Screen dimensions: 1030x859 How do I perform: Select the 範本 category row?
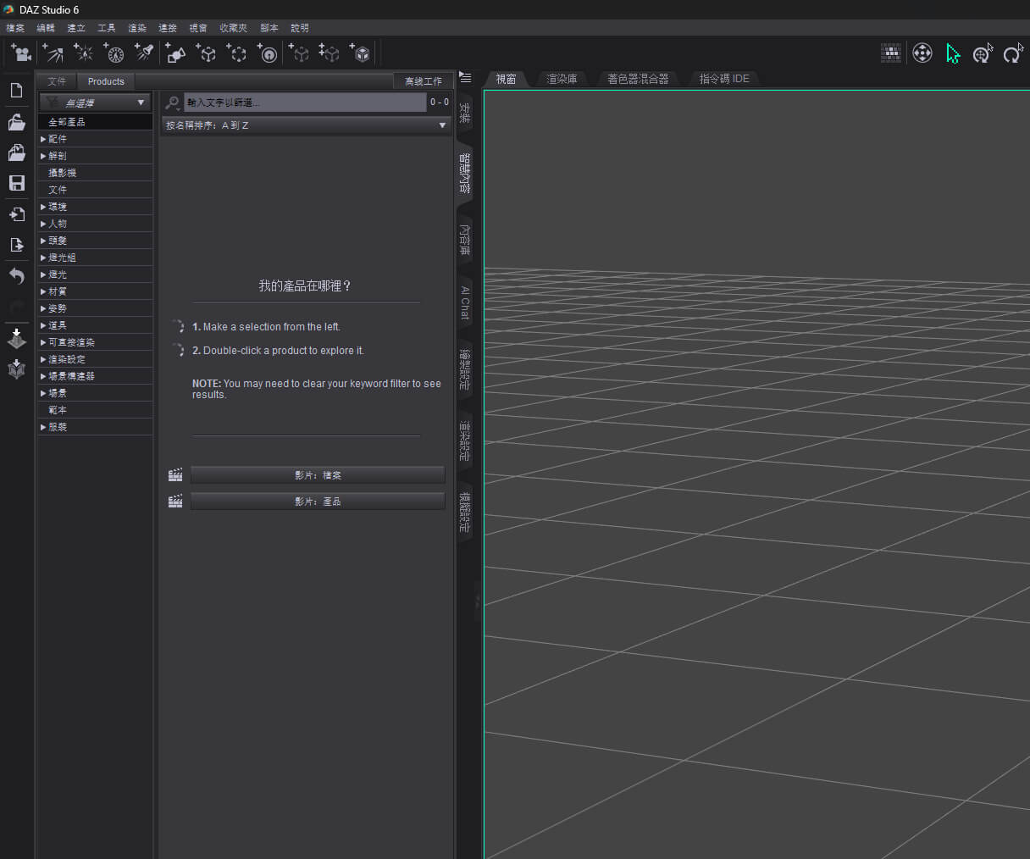point(96,410)
